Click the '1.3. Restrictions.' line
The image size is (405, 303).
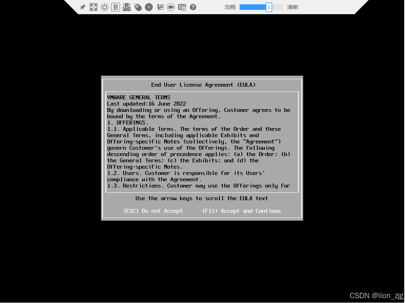[x=199, y=186]
